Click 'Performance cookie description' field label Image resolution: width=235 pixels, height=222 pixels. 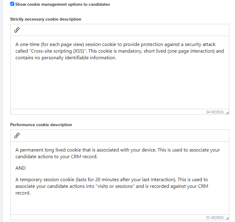click(x=41, y=125)
